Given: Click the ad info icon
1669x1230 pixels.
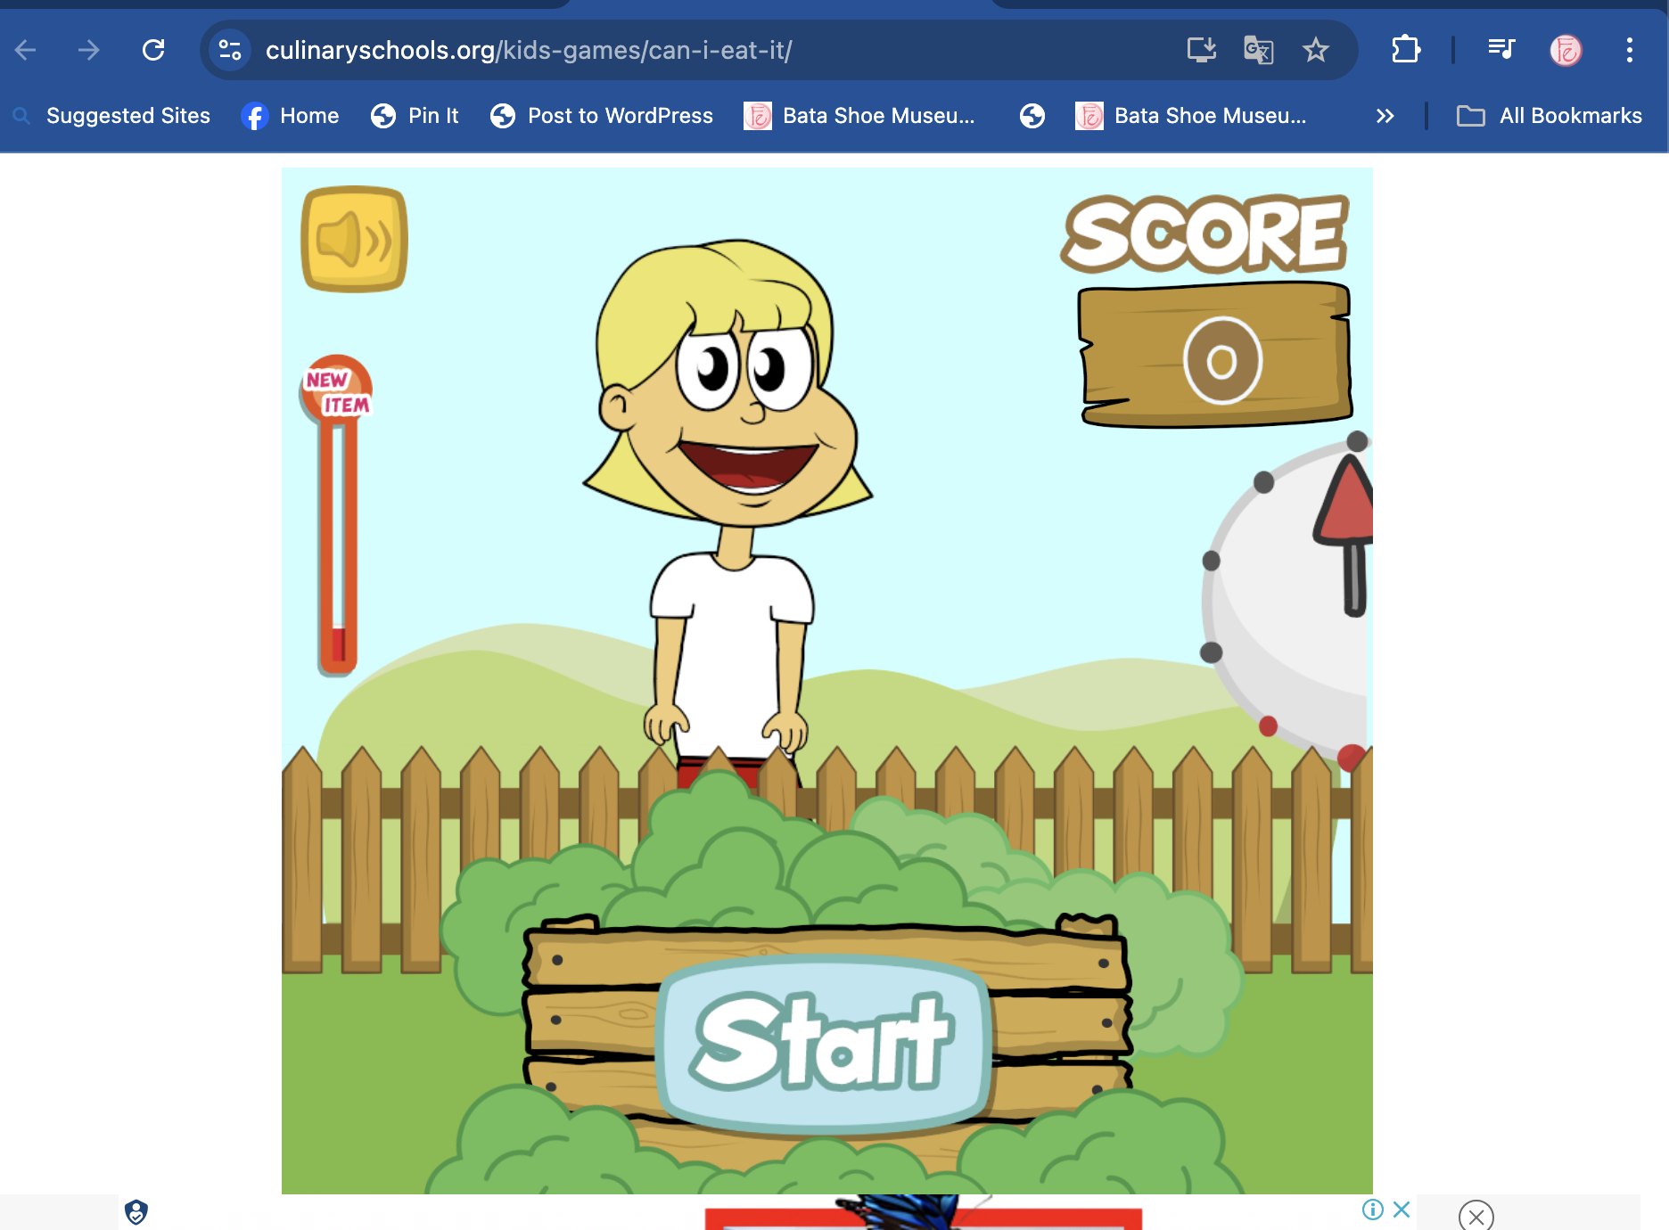Looking at the screenshot, I should pyautogui.click(x=1373, y=1209).
